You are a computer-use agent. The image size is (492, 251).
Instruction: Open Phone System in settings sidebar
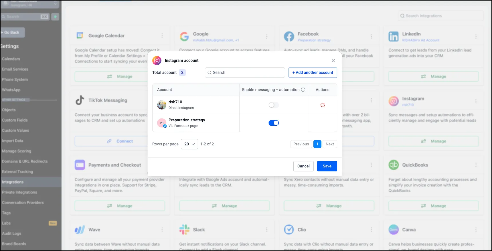(15, 80)
